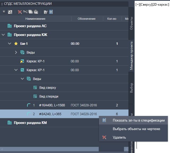Collapse the expanded Каркас КР-1 node
Image resolution: width=170 pixels, height=153 pixels.
pyautogui.click(x=16, y=70)
